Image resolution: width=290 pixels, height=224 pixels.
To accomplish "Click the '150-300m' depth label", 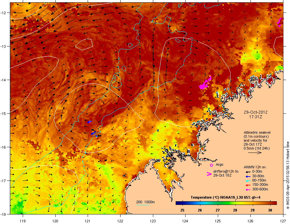I will click(x=260, y=184).
